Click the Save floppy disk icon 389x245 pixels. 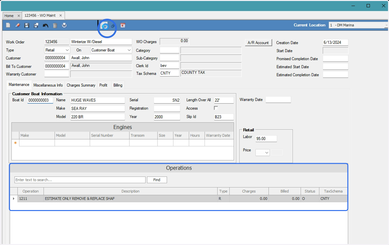pos(27,25)
